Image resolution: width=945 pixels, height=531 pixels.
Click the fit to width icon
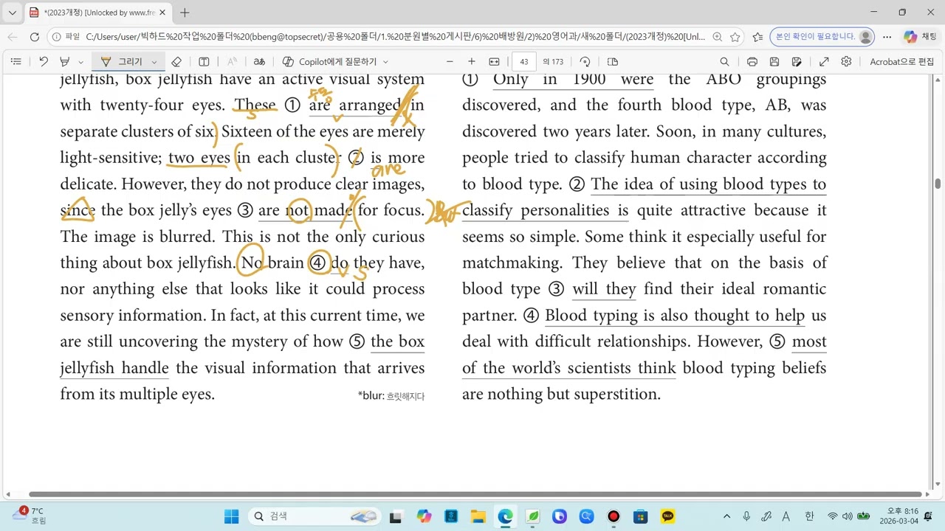click(494, 62)
